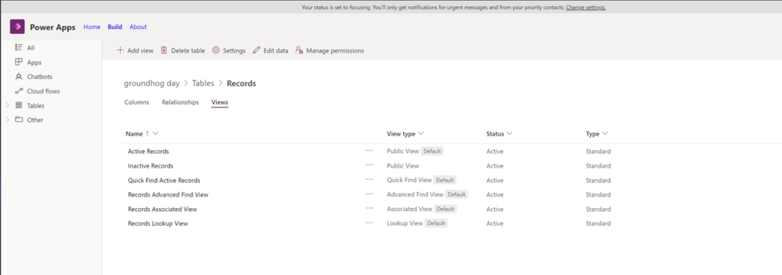
Task: Open the Build tab
Action: 115,27
